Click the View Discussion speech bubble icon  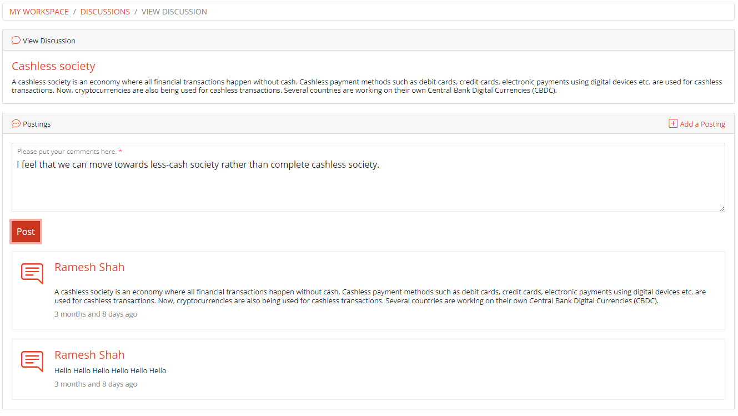tap(16, 41)
